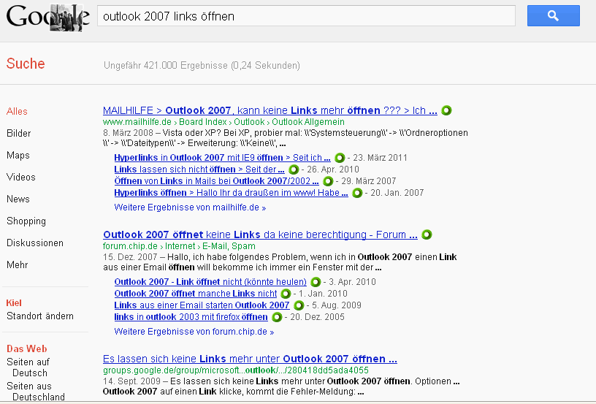This screenshot has height=404, width=596.
Task: Click the blue search magnifier button
Action: coord(553,15)
